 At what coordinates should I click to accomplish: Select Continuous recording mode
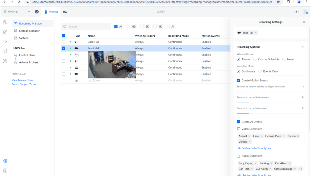click(238, 71)
